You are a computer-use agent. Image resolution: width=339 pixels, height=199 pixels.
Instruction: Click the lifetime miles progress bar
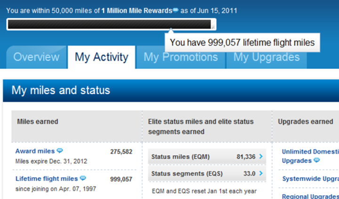[x=111, y=24]
